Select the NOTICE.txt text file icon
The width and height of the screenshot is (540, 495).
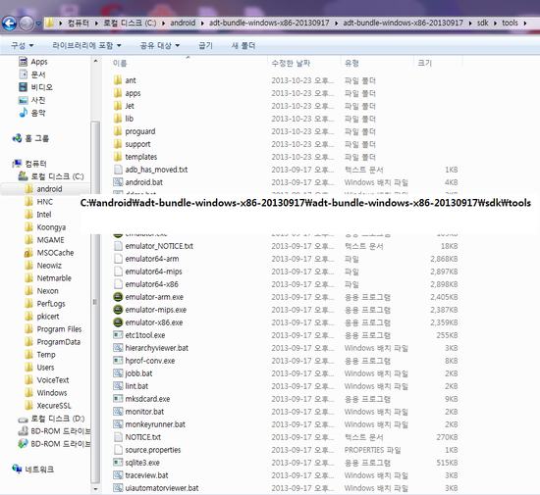coord(118,437)
